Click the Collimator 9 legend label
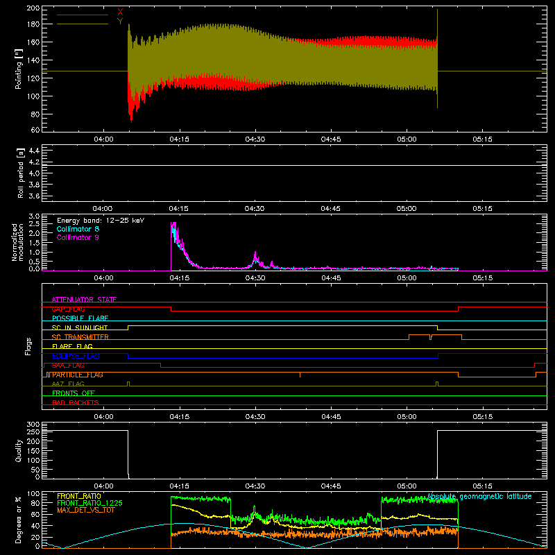Screen dimensions: 555x555 (78, 237)
